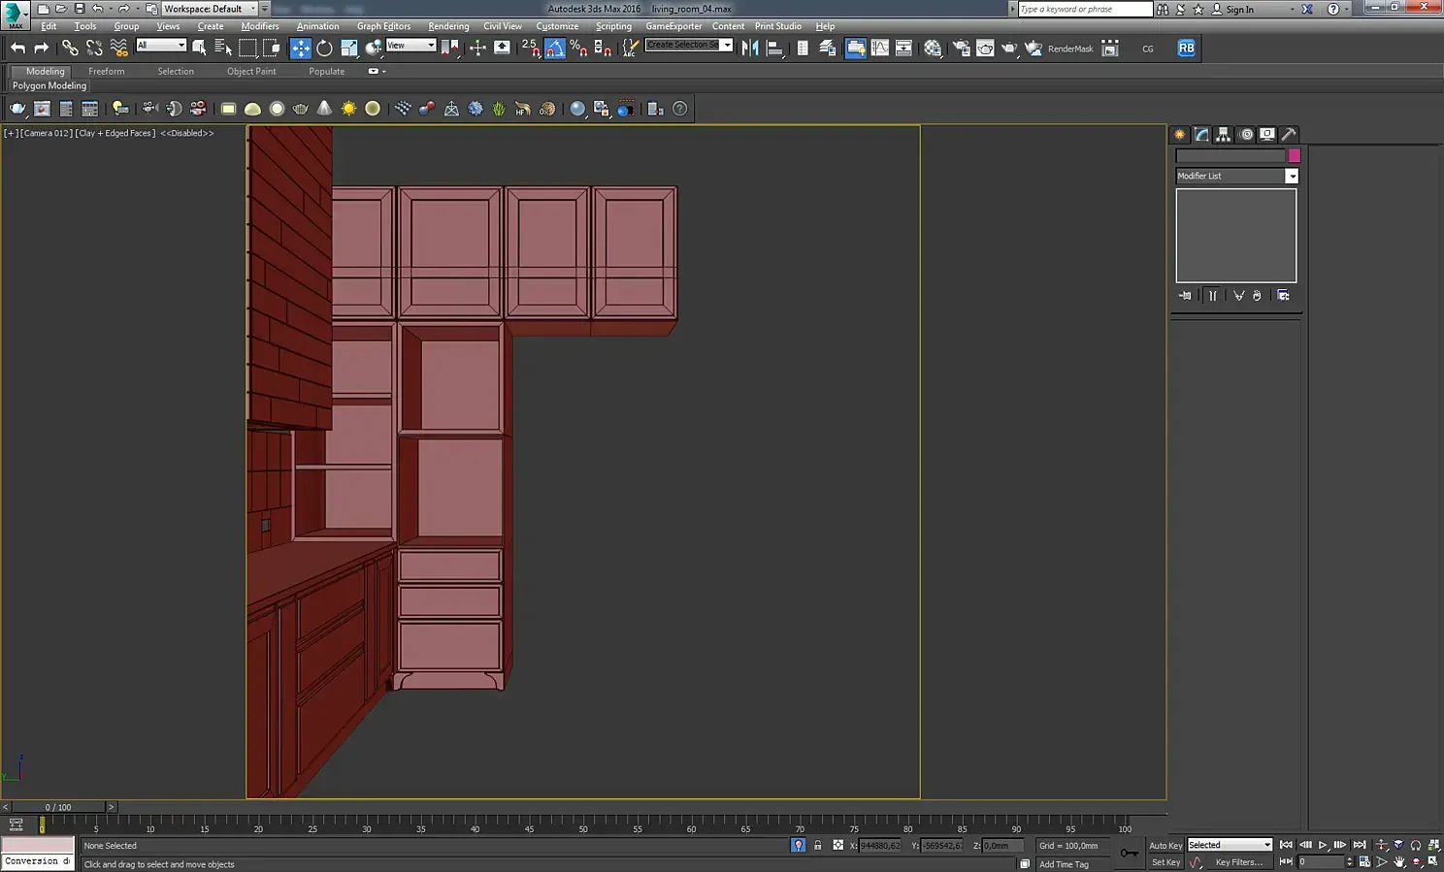1444x872 pixels.
Task: Open the selection filter All dropdown
Action: click(161, 46)
